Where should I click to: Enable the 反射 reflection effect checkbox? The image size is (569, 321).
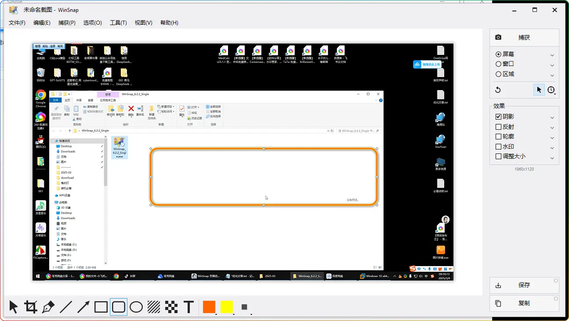coord(498,127)
